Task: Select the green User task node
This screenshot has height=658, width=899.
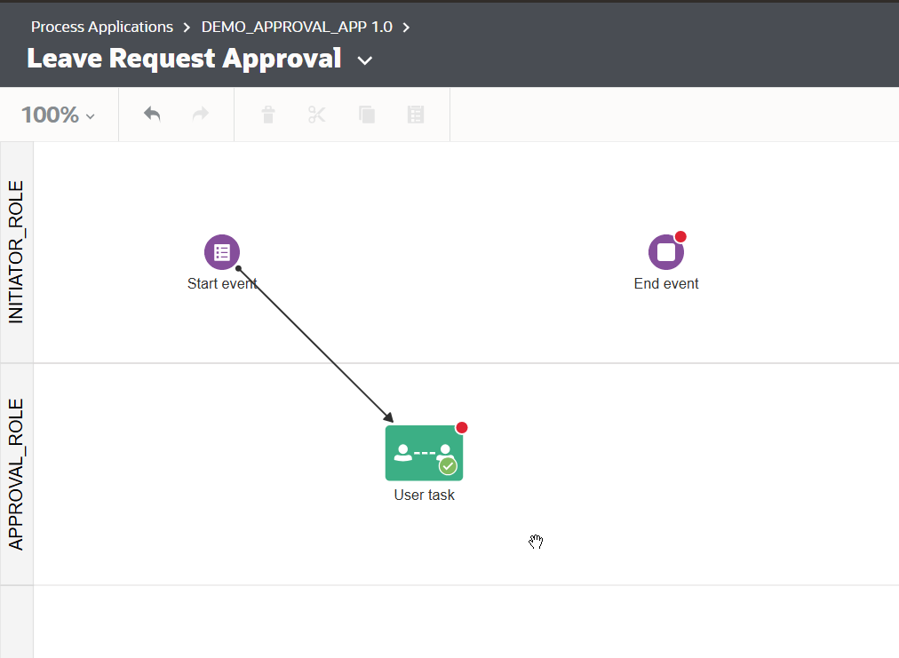Action: [x=424, y=453]
